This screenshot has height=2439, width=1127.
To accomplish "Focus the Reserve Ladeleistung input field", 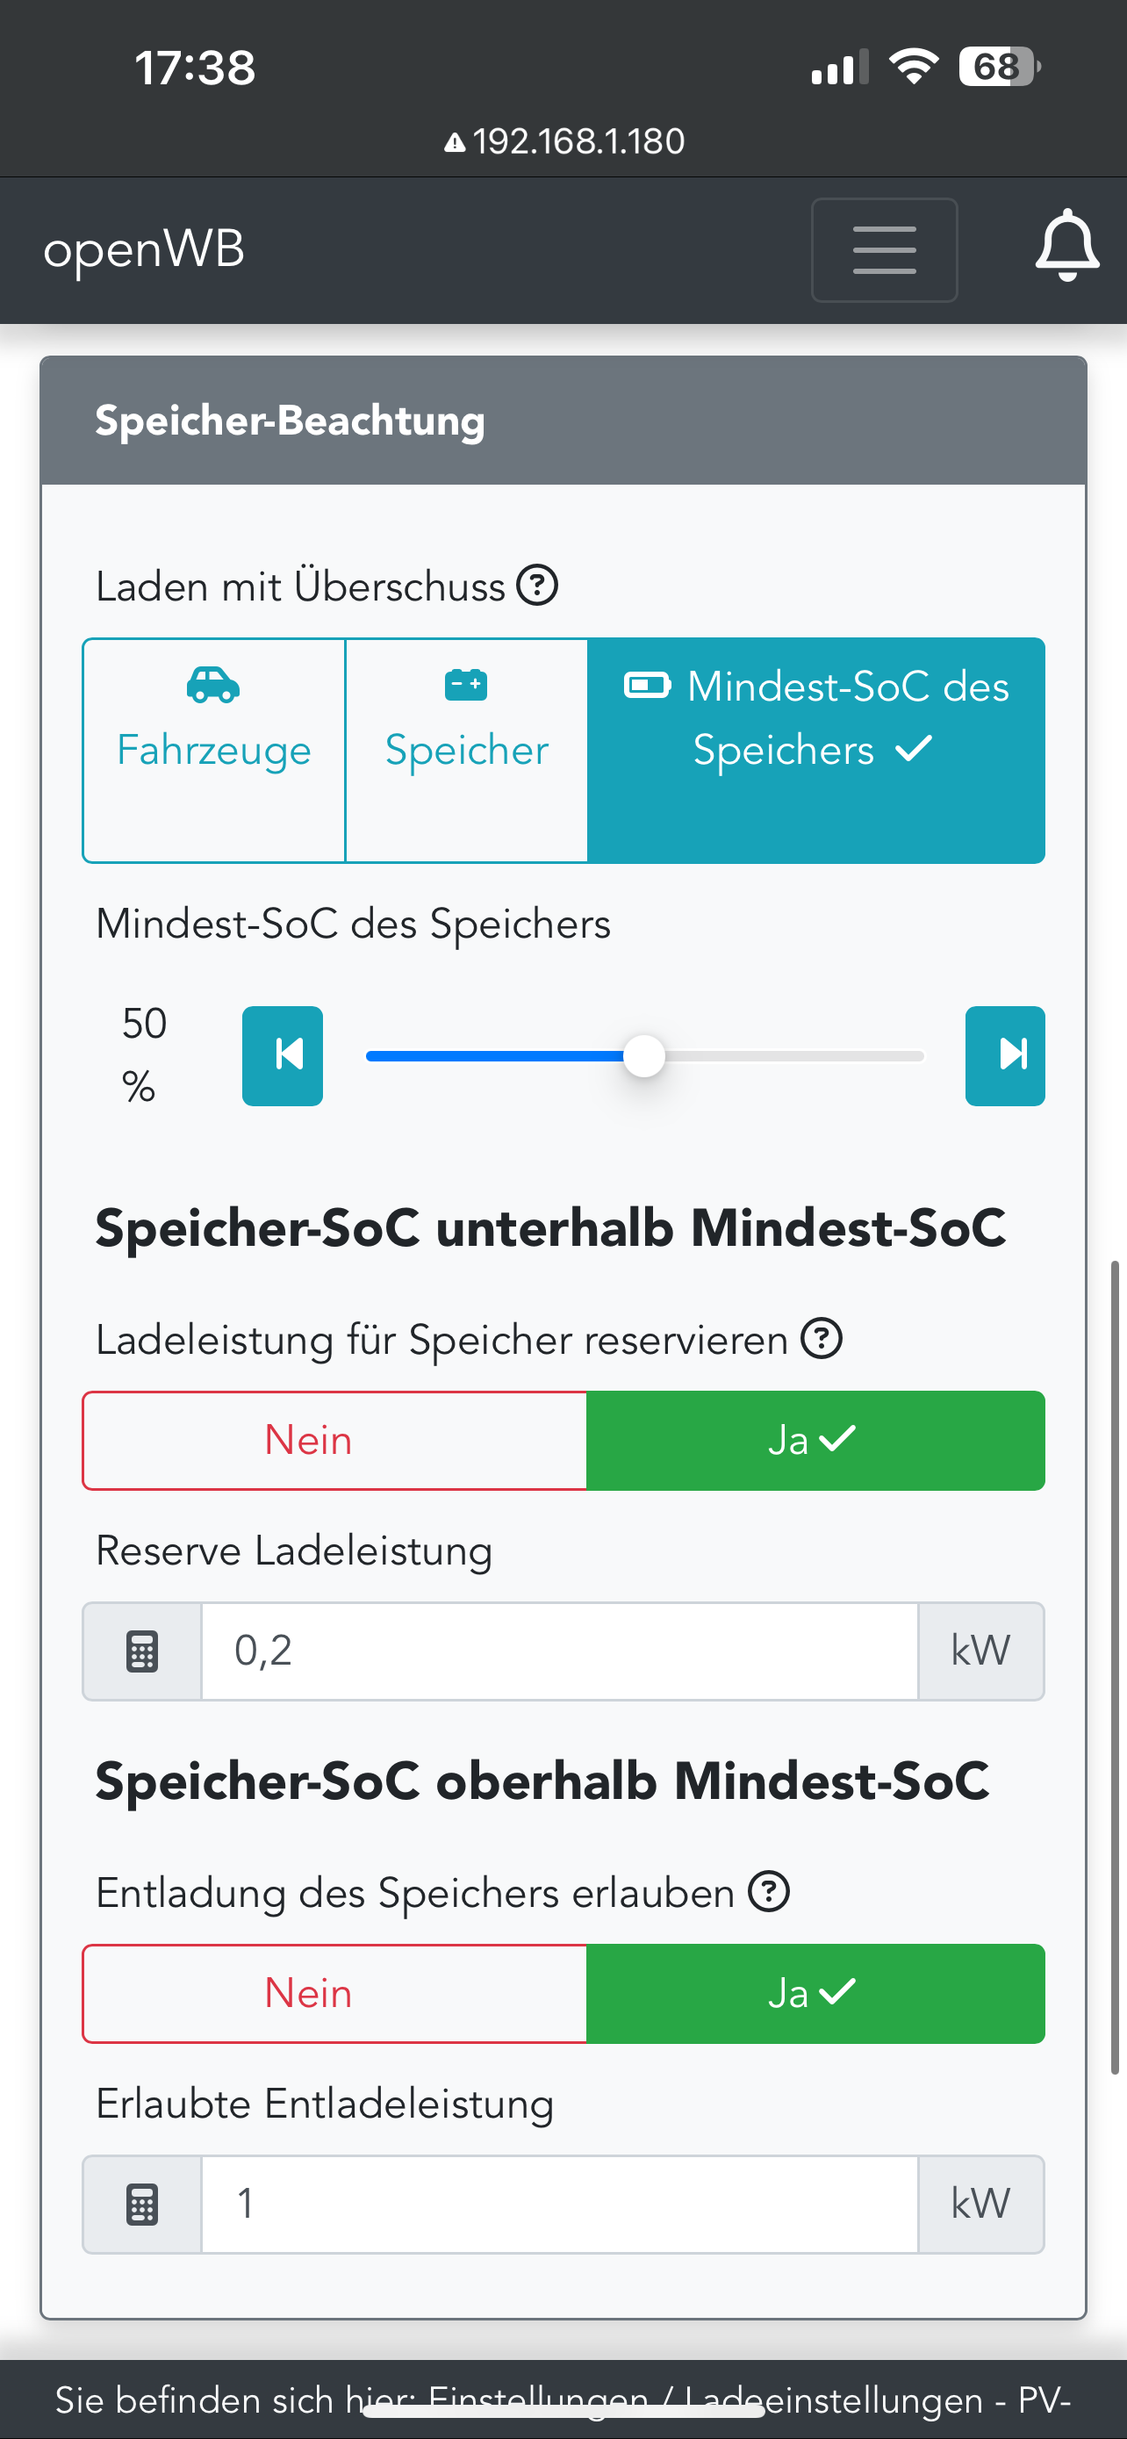I will click(x=558, y=1651).
